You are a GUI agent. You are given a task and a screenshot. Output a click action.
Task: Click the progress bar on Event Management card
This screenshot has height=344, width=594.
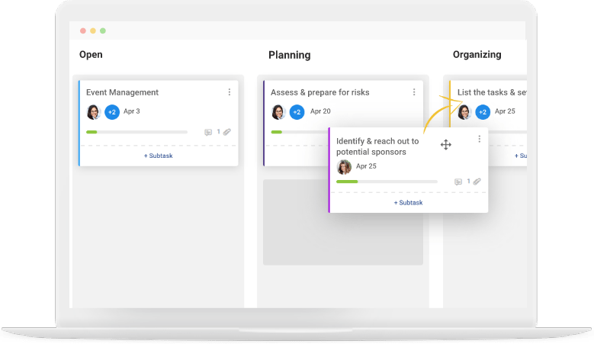pyautogui.click(x=137, y=132)
